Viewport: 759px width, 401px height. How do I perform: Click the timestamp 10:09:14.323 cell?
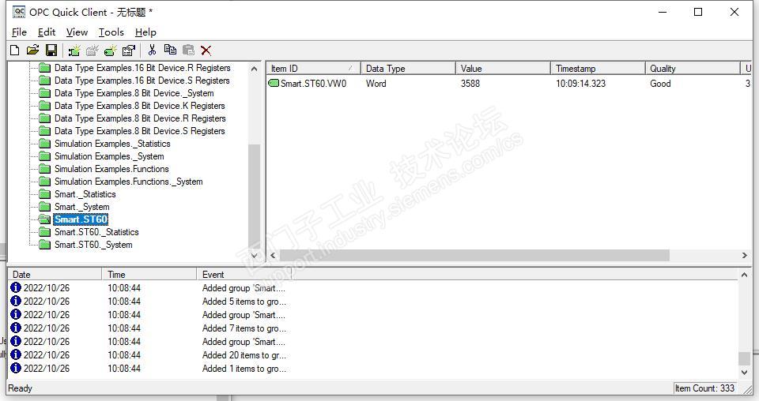click(x=580, y=83)
